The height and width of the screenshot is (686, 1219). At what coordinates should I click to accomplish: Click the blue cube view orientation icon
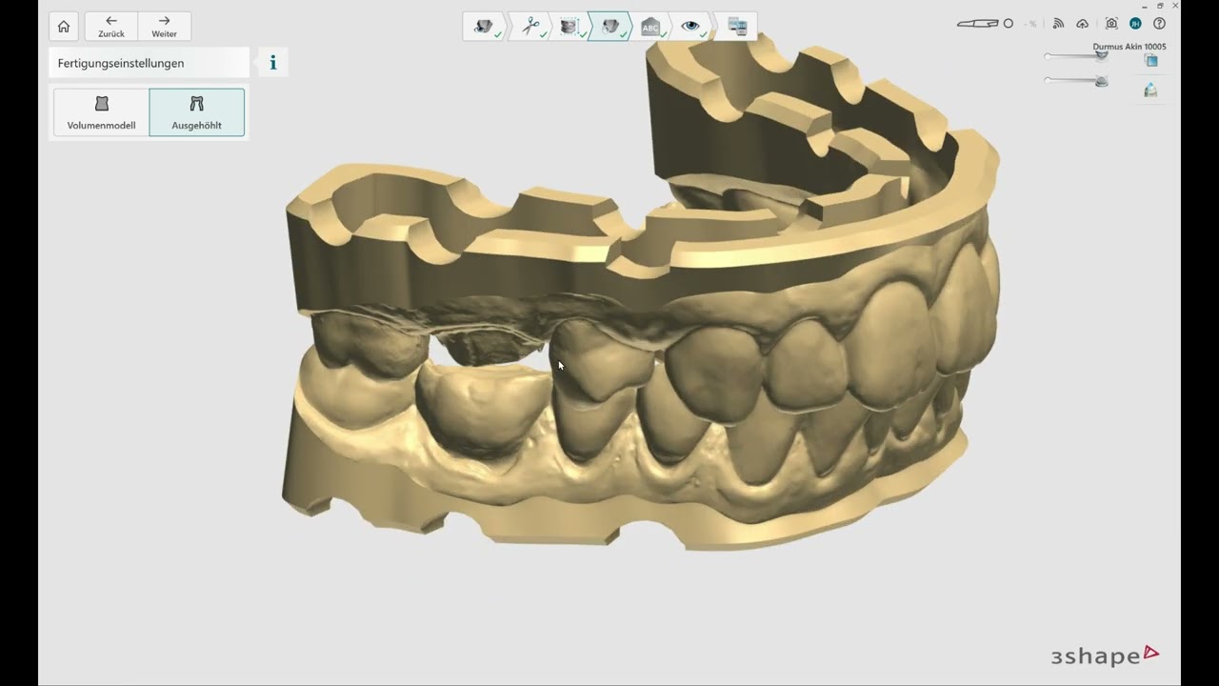pyautogui.click(x=1151, y=61)
